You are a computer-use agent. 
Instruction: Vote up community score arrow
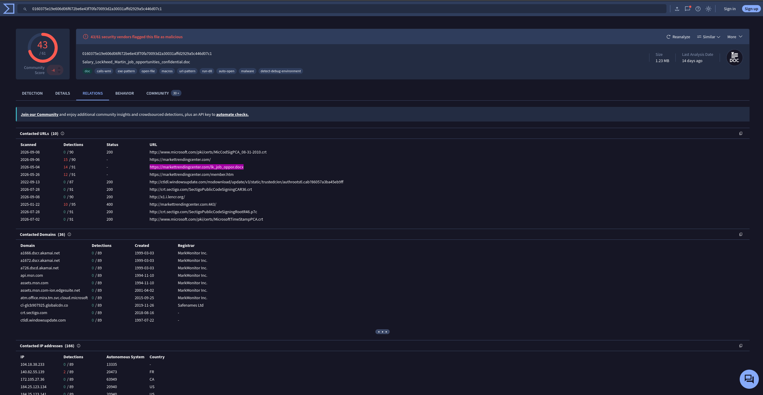tap(59, 68)
